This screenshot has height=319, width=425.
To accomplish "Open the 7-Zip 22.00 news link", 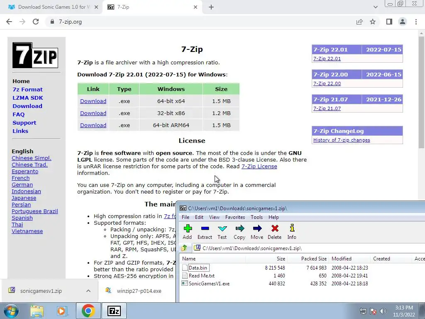I will tap(327, 83).
